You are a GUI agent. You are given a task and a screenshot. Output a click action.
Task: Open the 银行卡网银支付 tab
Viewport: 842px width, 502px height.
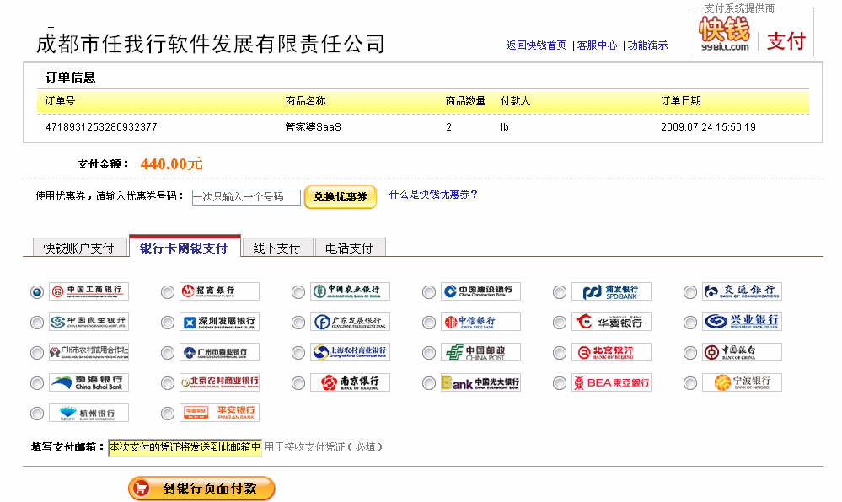185,247
